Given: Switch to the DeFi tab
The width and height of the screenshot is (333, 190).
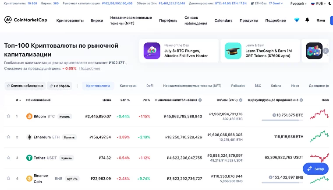Looking at the screenshot, I should (x=150, y=86).
